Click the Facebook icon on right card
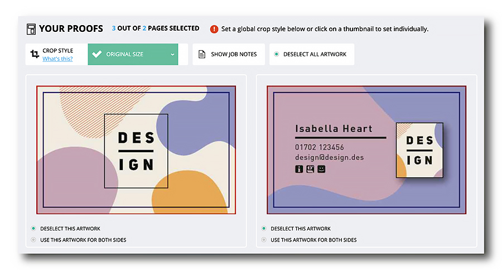 [x=299, y=169]
